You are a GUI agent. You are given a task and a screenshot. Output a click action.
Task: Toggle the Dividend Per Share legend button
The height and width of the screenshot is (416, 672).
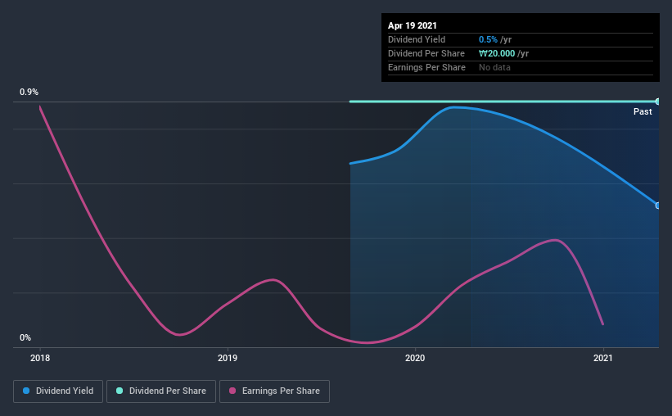(161, 391)
